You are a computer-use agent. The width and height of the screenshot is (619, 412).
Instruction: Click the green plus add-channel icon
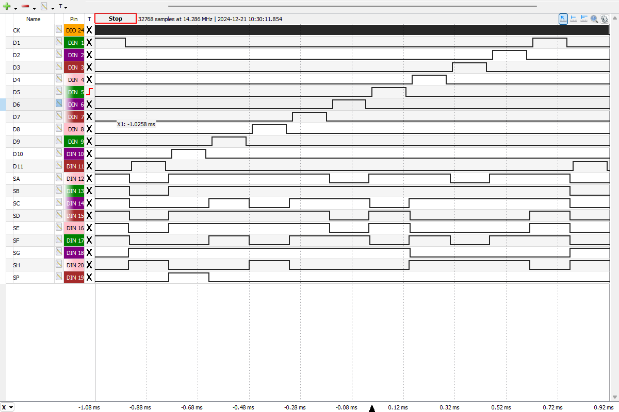pyautogui.click(x=7, y=7)
